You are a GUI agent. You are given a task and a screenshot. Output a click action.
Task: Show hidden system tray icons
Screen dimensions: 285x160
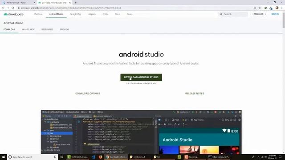tap(258, 157)
